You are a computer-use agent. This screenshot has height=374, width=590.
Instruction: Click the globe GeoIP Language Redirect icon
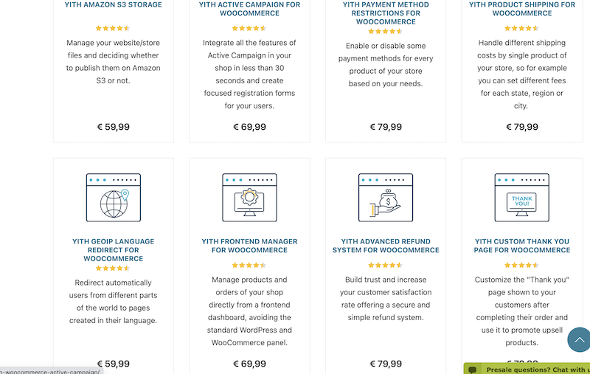[x=114, y=198]
